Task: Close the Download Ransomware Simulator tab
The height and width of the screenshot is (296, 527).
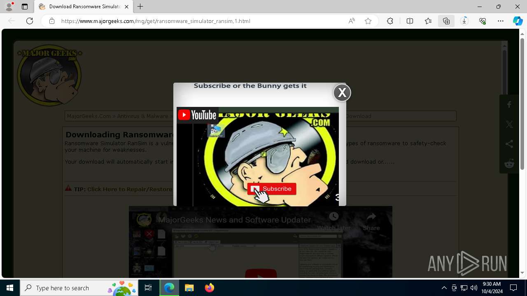Action: 126,7
